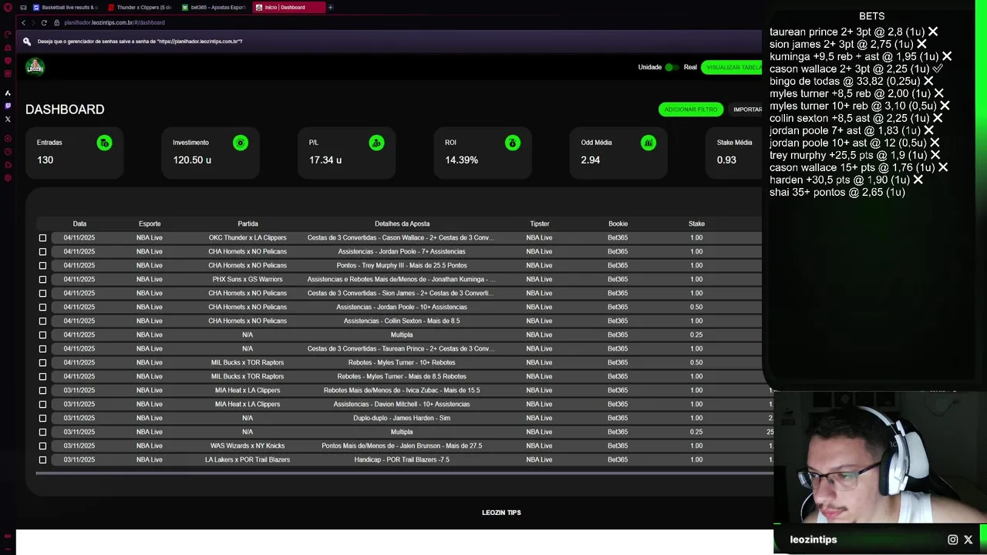The image size is (987, 555).
Task: Click the Tipster column header
Action: 539,224
